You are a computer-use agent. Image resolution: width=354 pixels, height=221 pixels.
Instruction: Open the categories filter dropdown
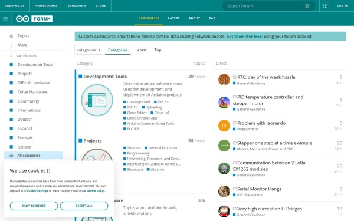pyautogui.click(x=88, y=50)
